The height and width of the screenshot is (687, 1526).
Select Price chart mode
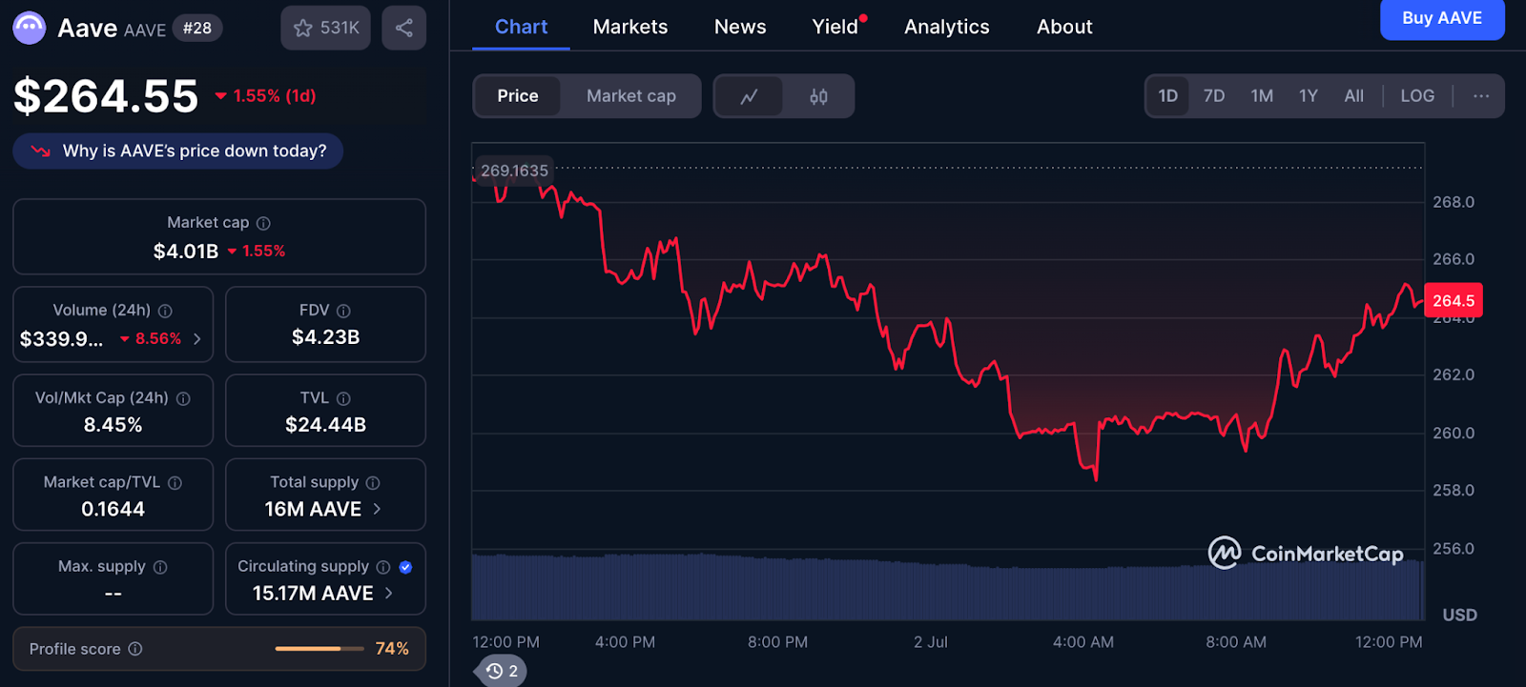pos(518,96)
